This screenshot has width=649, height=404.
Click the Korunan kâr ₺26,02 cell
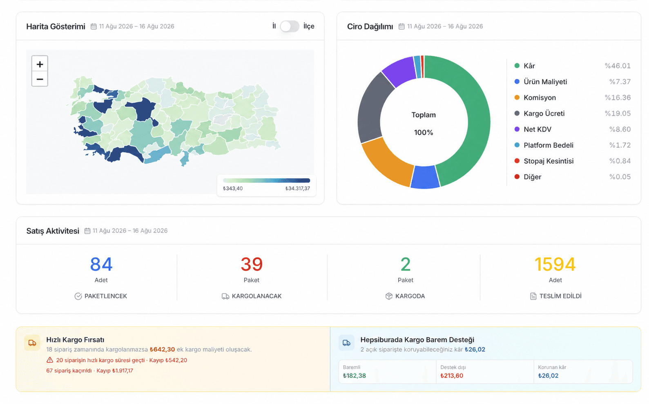pyautogui.click(x=583, y=372)
